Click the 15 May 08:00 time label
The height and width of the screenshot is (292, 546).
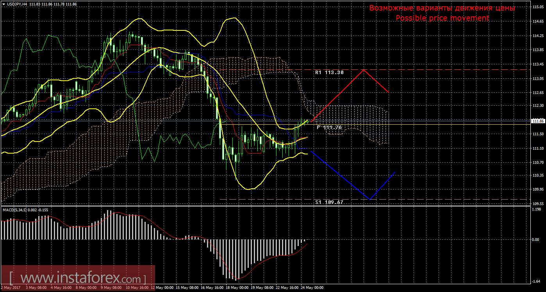(x=187, y=288)
